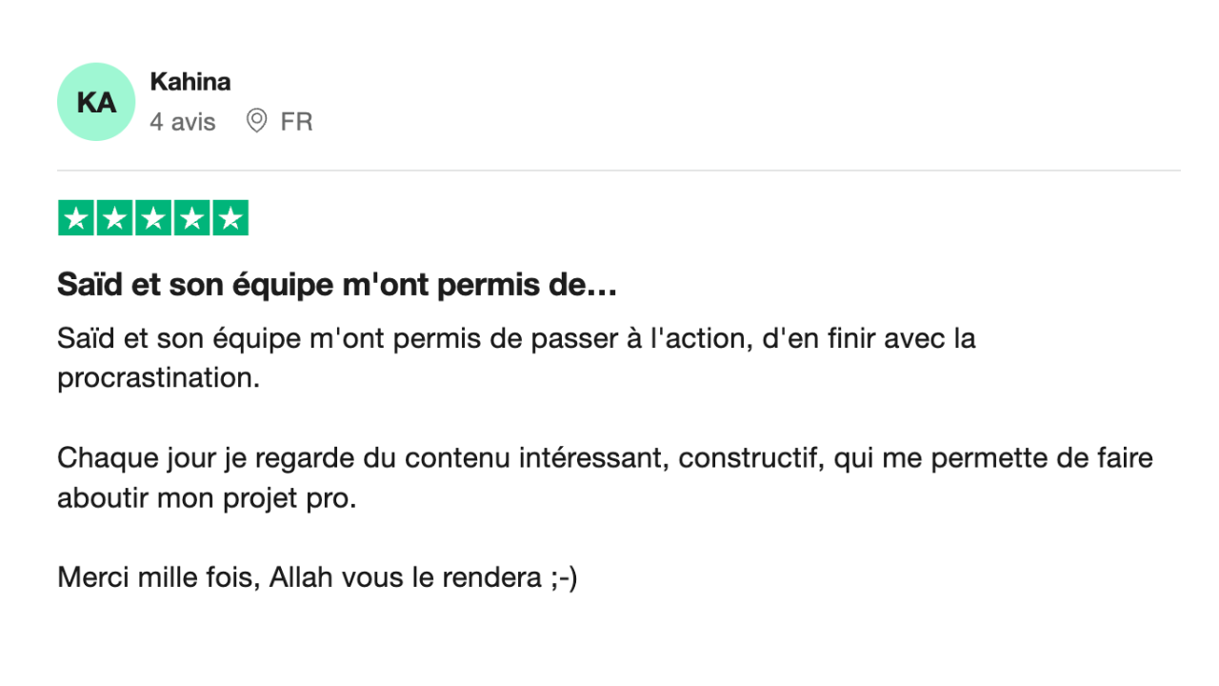Click the fifth green rating star
Screen dimensions: 1219x686
pos(230,218)
